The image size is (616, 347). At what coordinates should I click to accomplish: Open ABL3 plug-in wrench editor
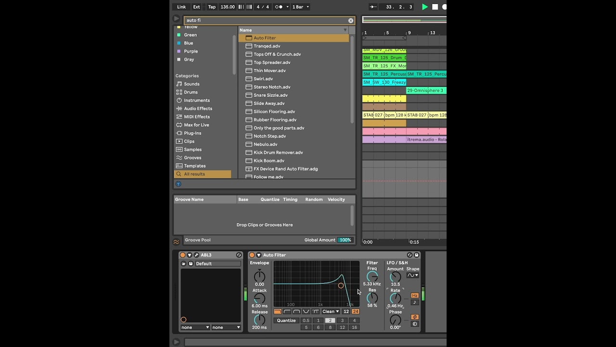196,255
